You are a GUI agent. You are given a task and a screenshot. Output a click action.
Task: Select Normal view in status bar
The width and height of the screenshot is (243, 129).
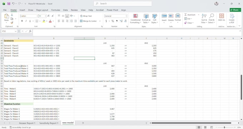point(199,127)
